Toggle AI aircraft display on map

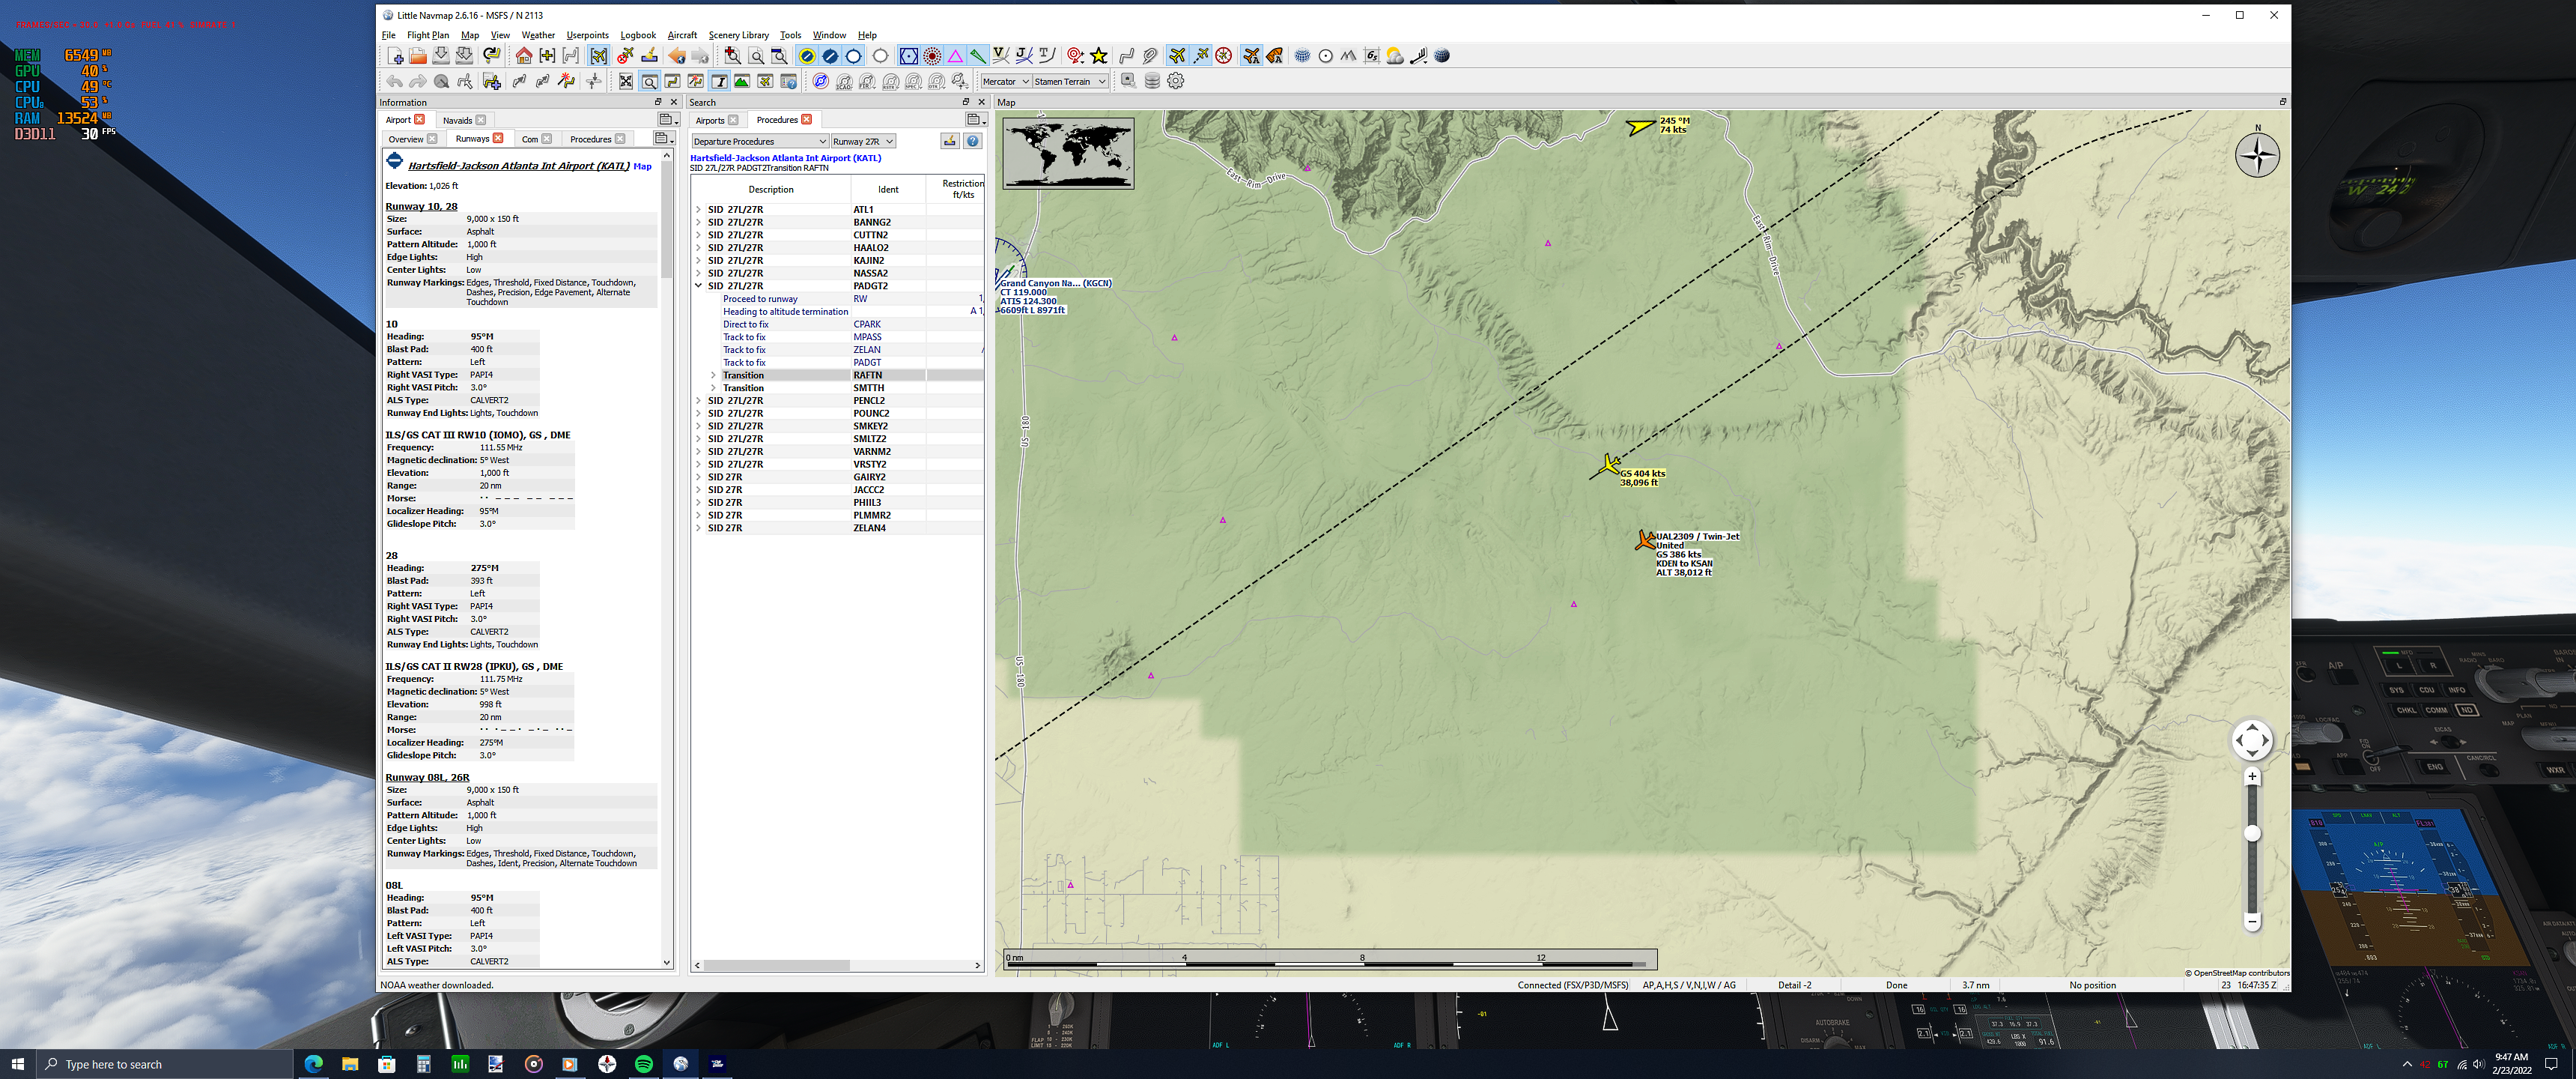(x=1251, y=56)
